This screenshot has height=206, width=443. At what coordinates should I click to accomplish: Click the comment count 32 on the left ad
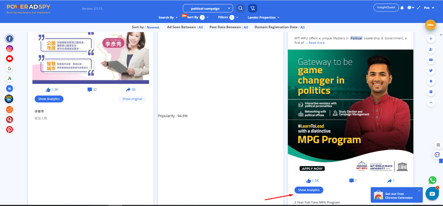click(x=92, y=90)
